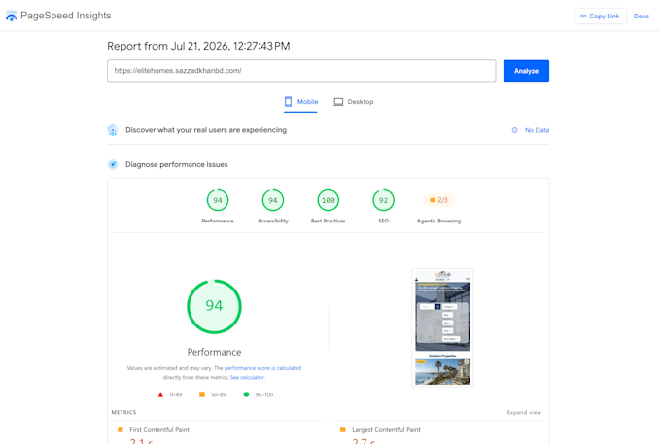The width and height of the screenshot is (661, 444).
Task: Click the Largest Contentful Paint label
Action: (386, 430)
